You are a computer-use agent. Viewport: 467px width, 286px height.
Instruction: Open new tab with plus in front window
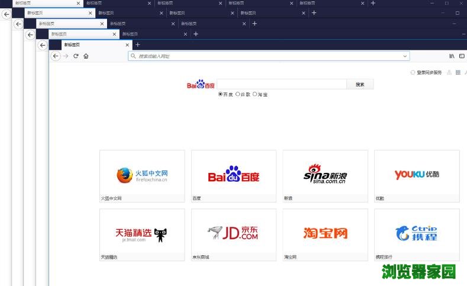[137, 44]
